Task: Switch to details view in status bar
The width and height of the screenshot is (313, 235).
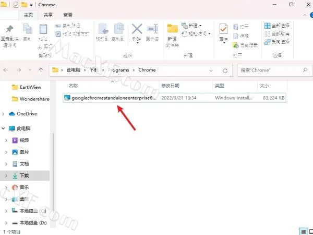Action: [304, 232]
